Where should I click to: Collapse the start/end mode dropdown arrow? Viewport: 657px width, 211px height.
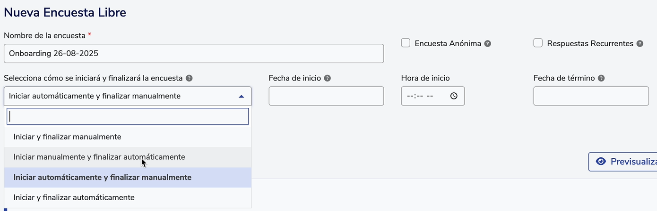(242, 96)
